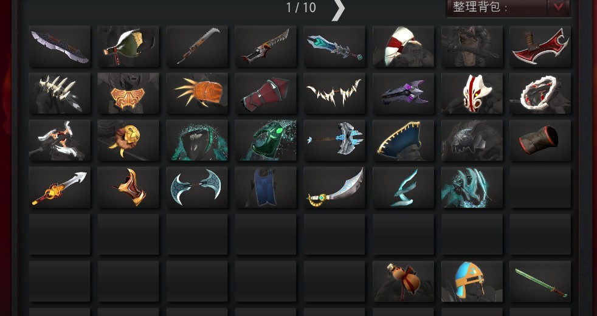Select the blue pirate hat item
This screenshot has width=597, height=316.
click(403, 140)
